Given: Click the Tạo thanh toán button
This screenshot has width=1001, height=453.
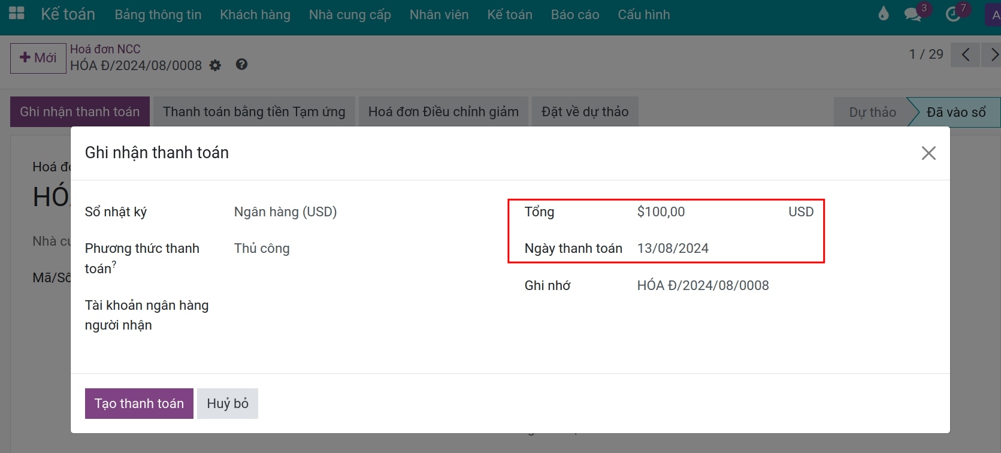Looking at the screenshot, I should [139, 403].
